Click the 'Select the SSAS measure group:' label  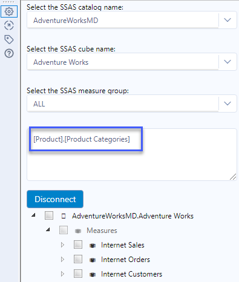point(77,91)
